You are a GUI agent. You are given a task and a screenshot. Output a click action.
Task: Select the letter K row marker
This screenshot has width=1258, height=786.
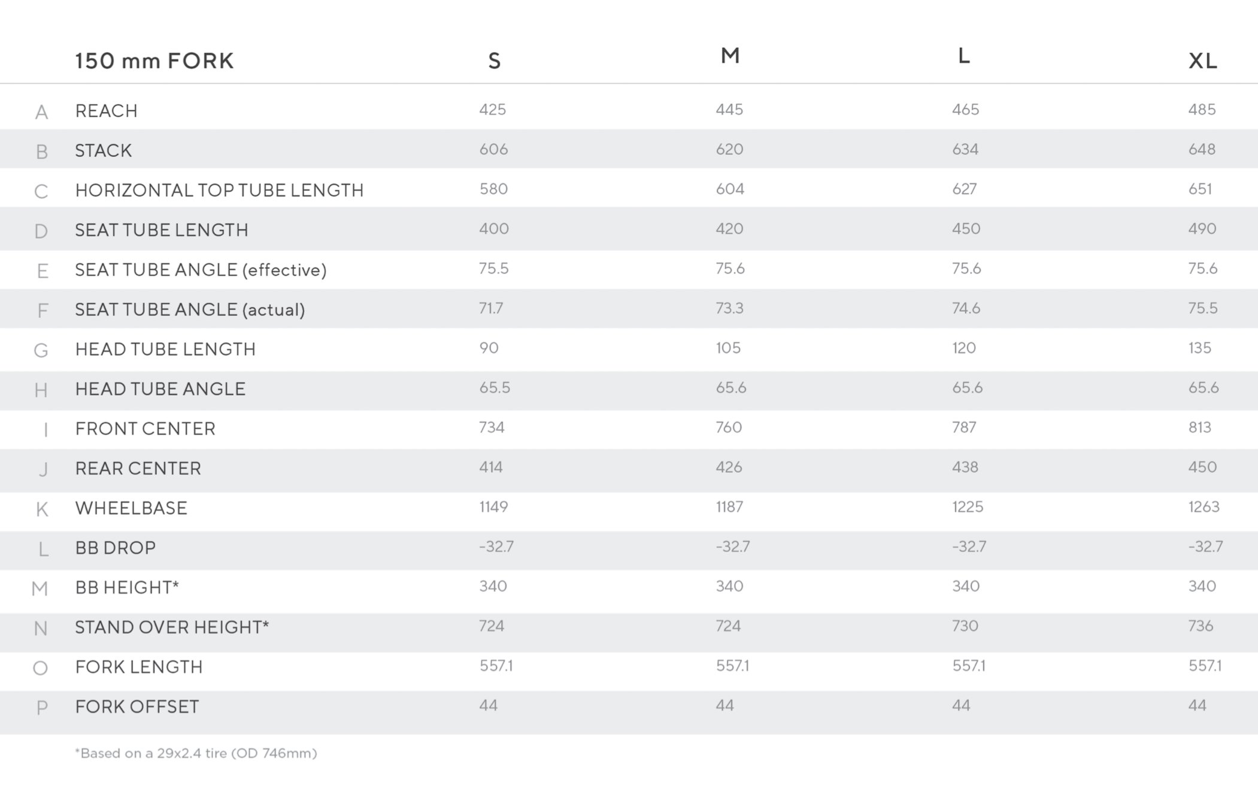[x=41, y=509]
